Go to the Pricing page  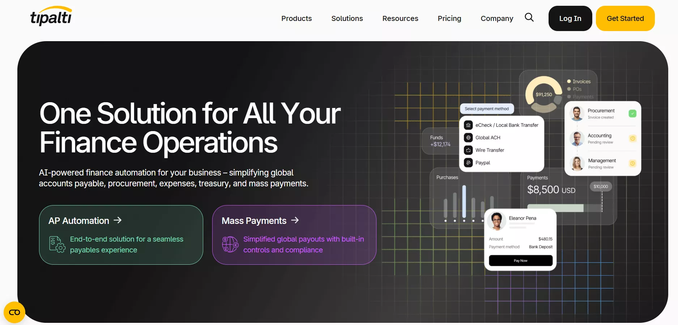[449, 18]
